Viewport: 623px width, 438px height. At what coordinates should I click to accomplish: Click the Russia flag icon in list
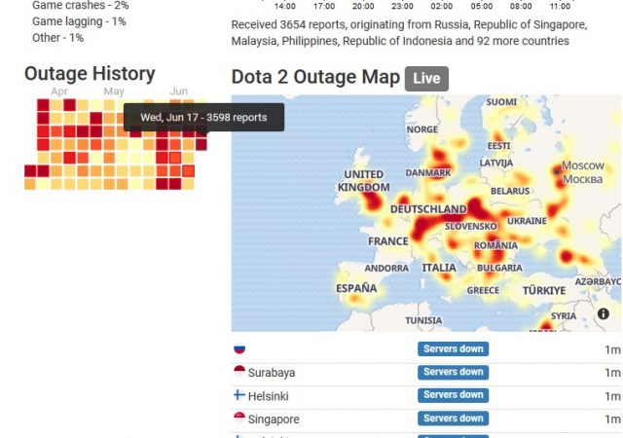(x=239, y=349)
